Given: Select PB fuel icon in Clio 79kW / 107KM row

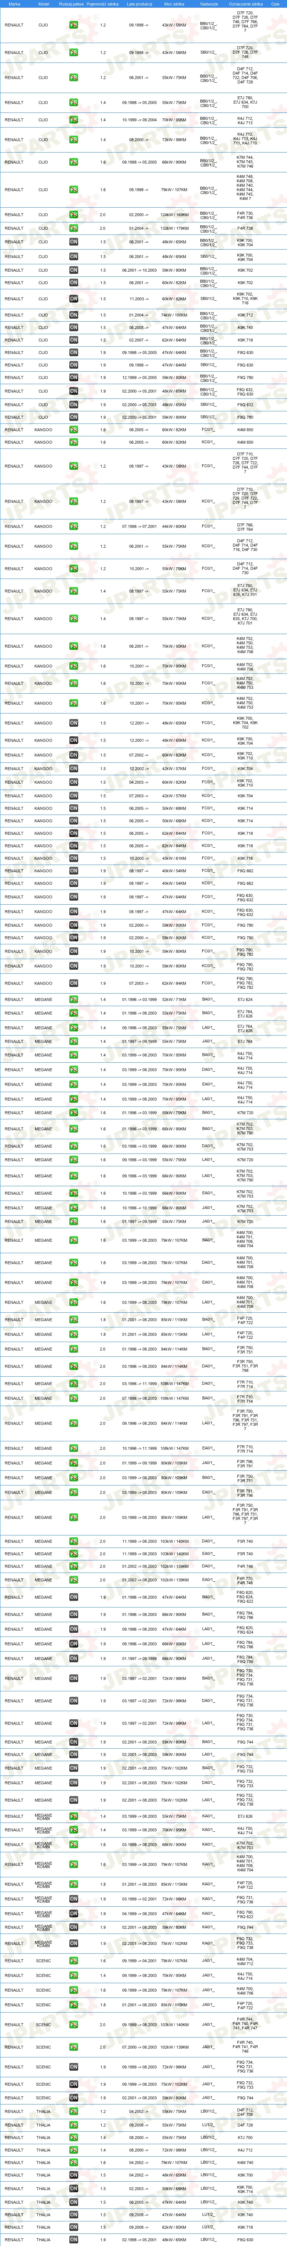Looking at the screenshot, I should point(73,189).
